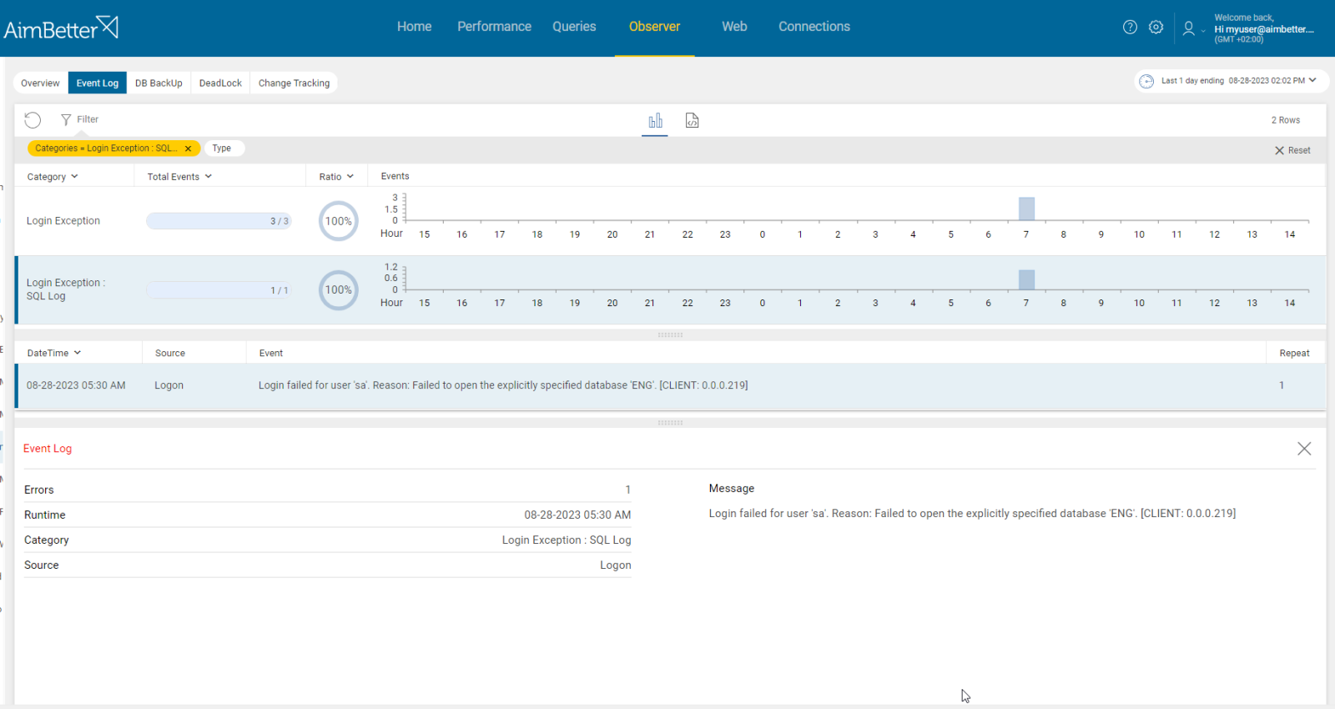Switch to Change Tracking tab

tap(294, 83)
